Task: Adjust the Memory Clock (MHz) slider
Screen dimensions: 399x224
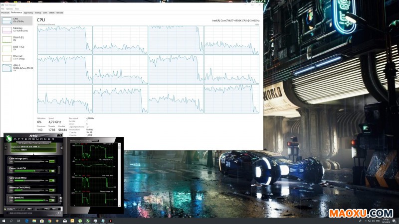Action: (x=29, y=190)
